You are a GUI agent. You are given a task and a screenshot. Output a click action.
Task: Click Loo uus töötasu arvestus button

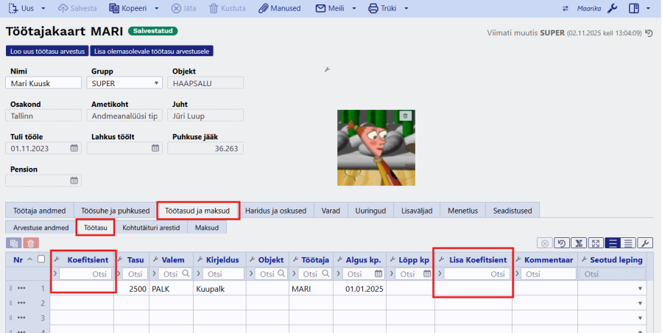(x=46, y=52)
